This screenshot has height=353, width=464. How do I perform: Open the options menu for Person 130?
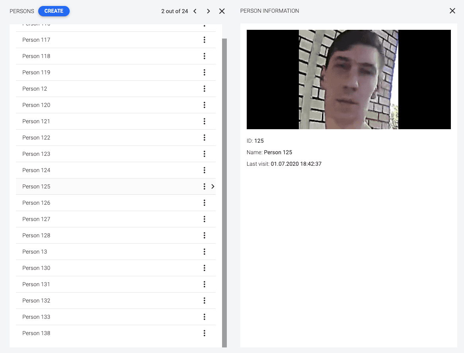204,268
